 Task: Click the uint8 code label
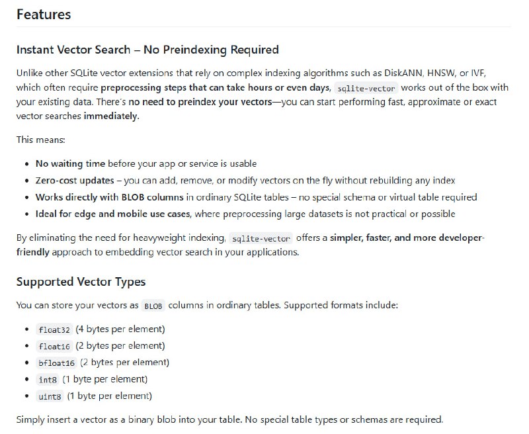[50, 396]
